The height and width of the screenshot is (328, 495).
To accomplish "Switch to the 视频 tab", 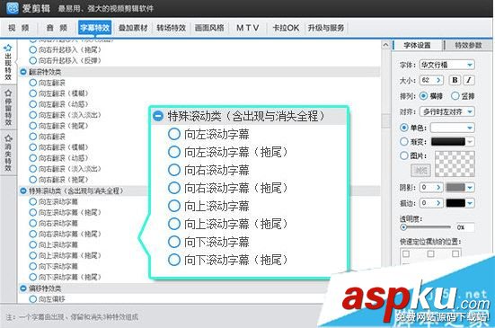I will (x=19, y=28).
